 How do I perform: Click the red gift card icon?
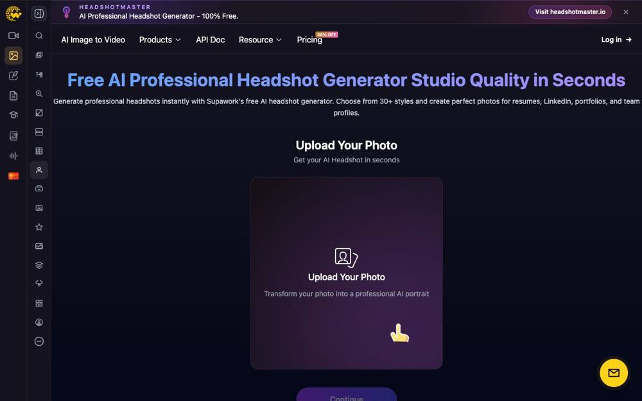point(13,176)
